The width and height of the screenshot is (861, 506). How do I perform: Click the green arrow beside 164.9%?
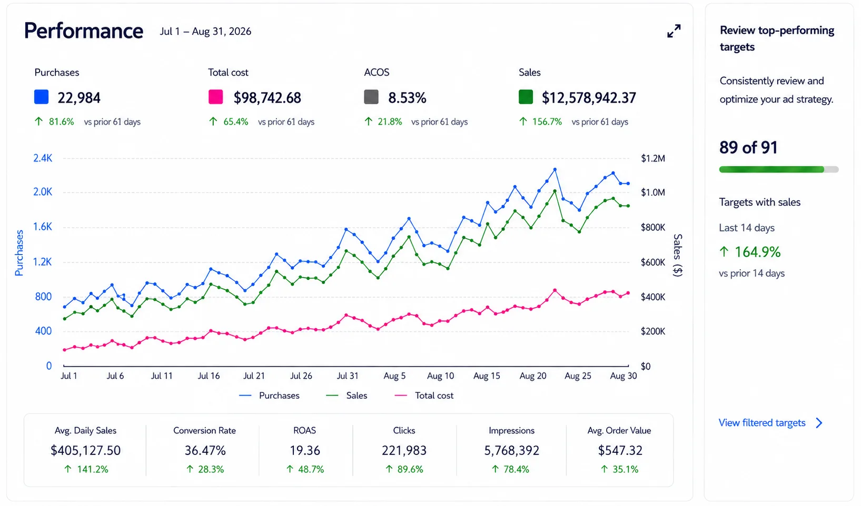pyautogui.click(x=724, y=252)
